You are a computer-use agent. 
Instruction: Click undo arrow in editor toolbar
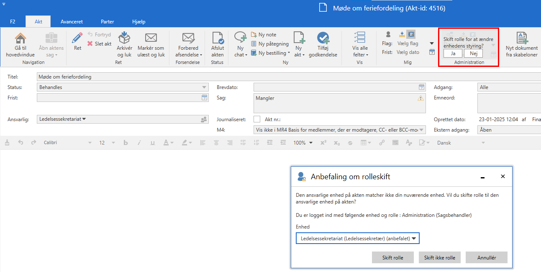[21, 142]
